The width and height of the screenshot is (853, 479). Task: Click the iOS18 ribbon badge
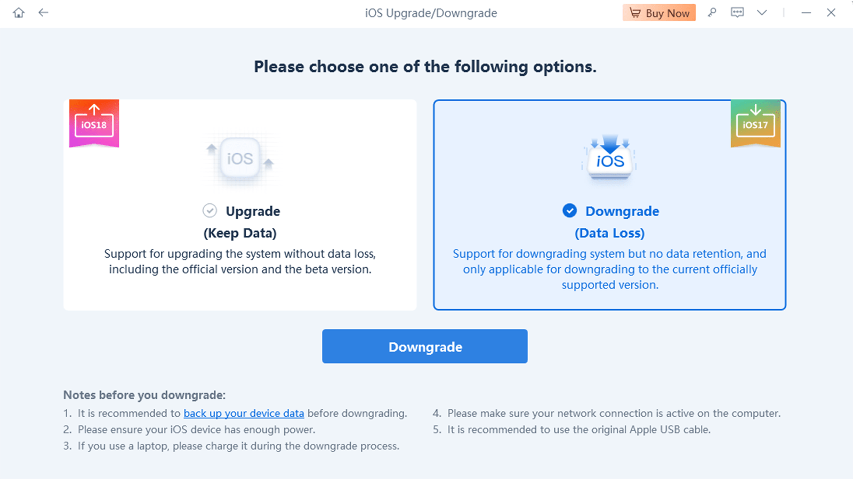click(x=94, y=123)
